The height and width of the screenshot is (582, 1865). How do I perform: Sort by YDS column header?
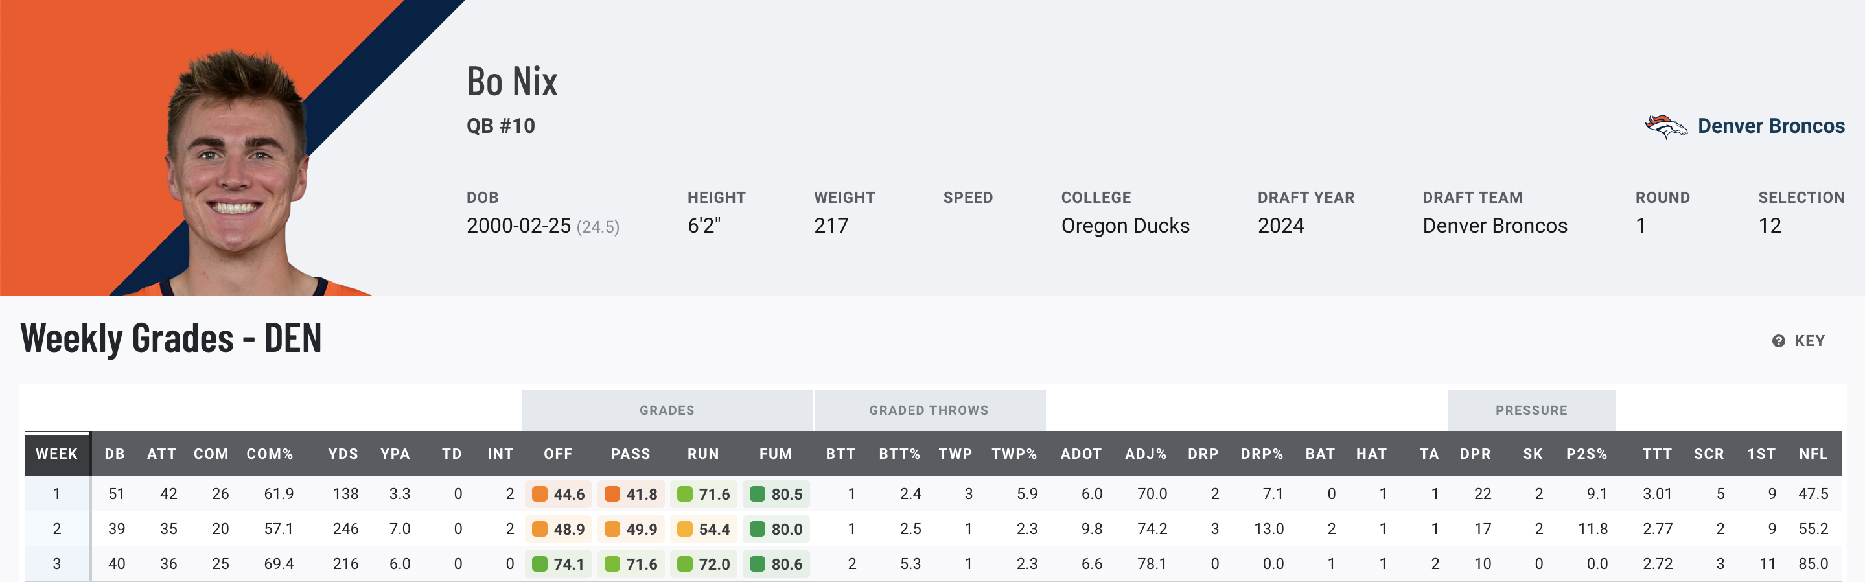click(x=342, y=454)
